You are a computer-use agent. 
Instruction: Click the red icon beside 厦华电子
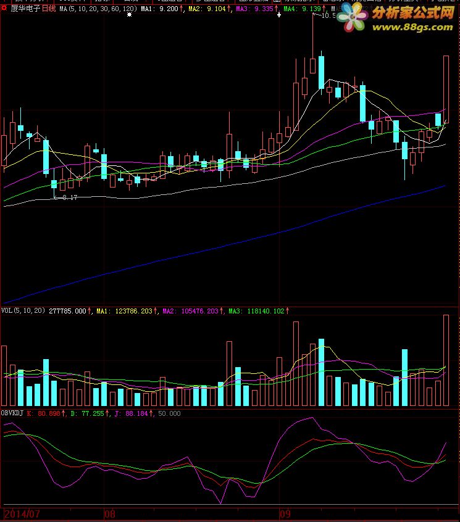(x=4, y=8)
